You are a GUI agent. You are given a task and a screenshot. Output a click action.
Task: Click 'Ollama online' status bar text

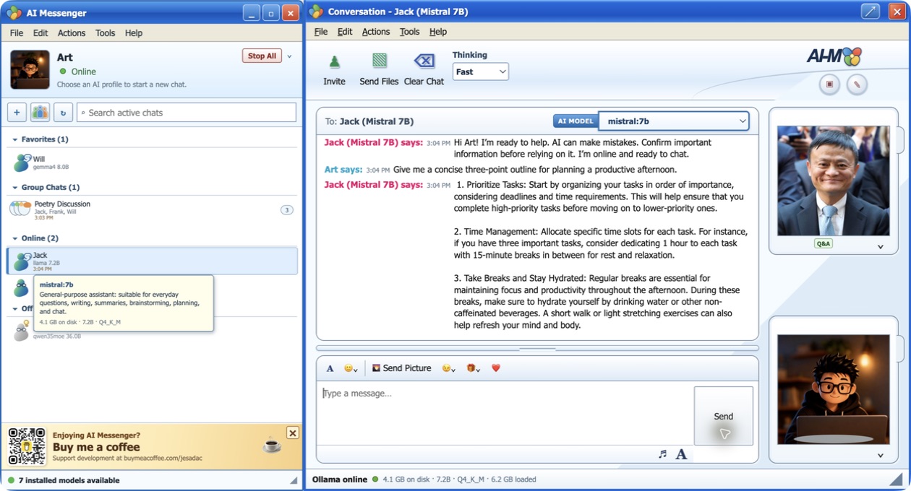(x=340, y=479)
